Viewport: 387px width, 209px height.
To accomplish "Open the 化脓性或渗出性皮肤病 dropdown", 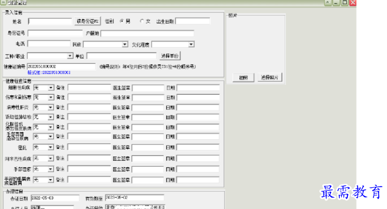I will 51,127.
